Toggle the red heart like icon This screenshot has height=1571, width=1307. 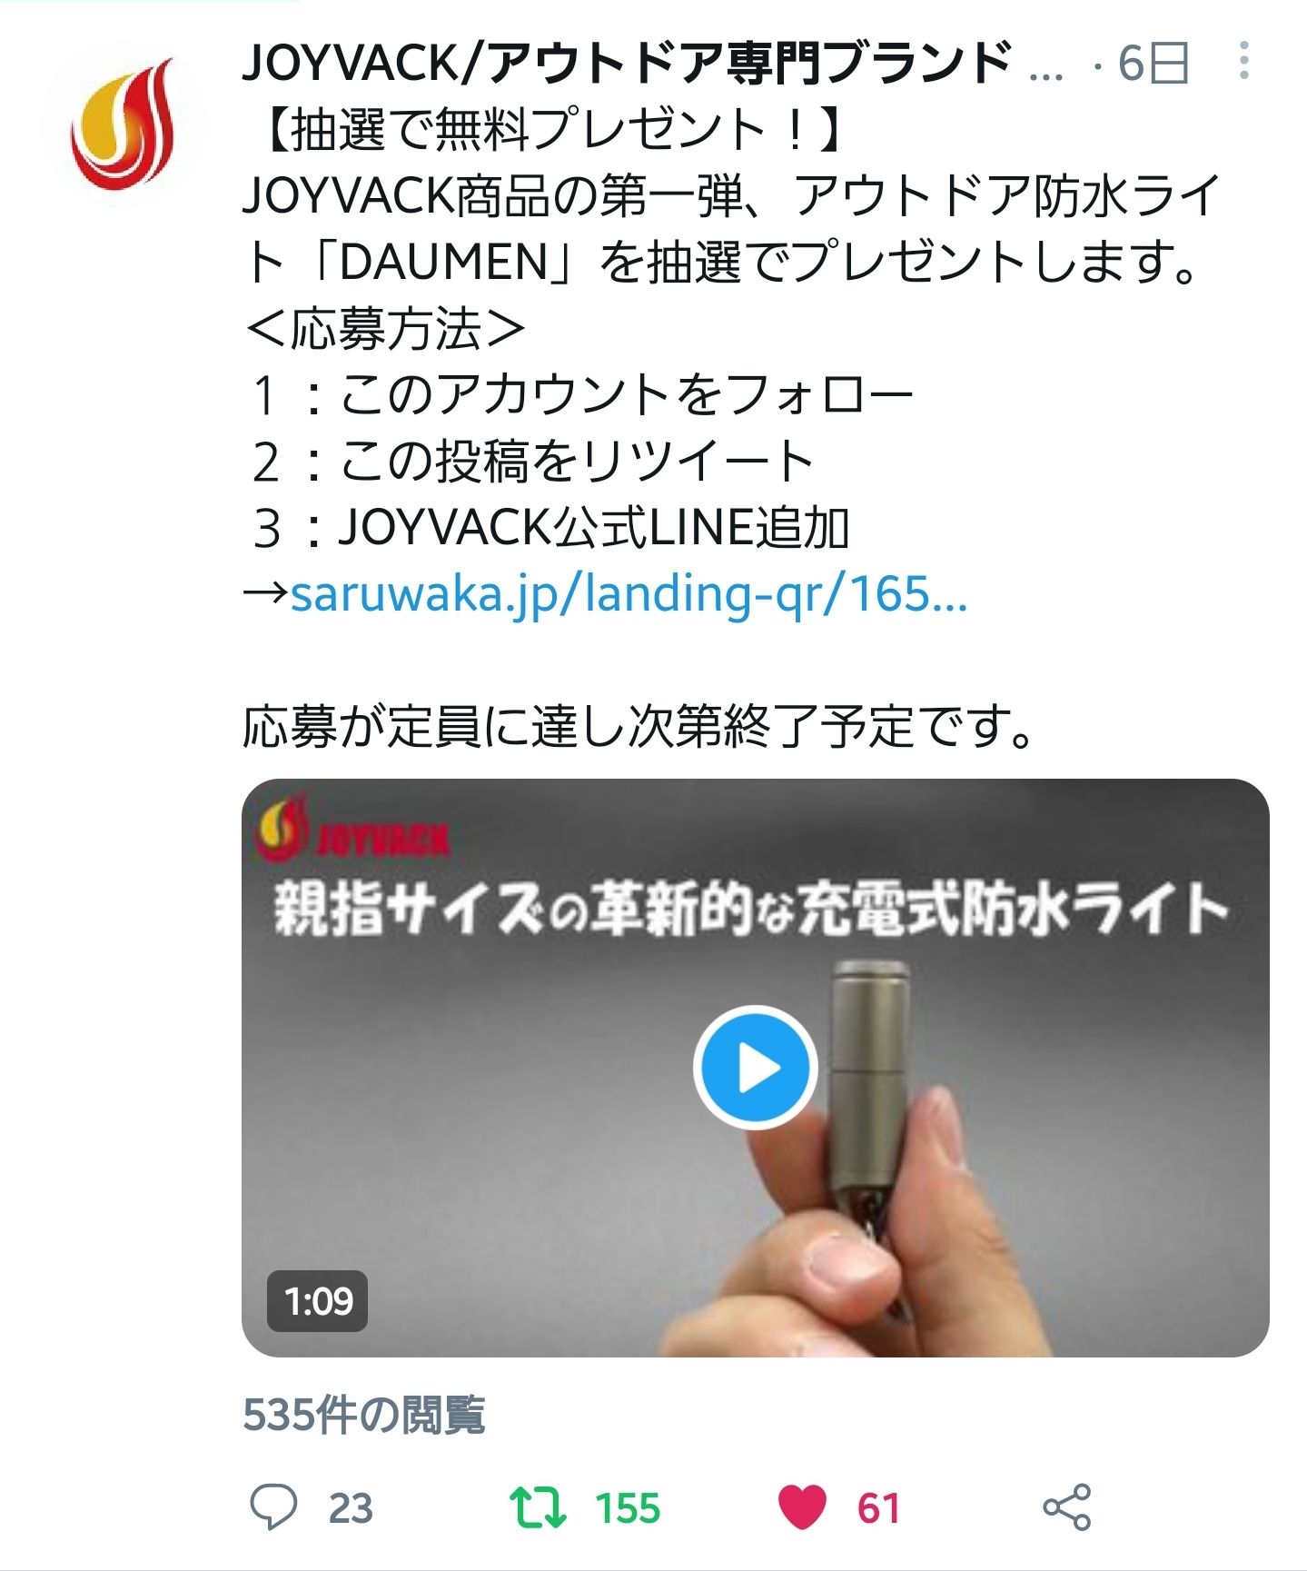tap(803, 1507)
